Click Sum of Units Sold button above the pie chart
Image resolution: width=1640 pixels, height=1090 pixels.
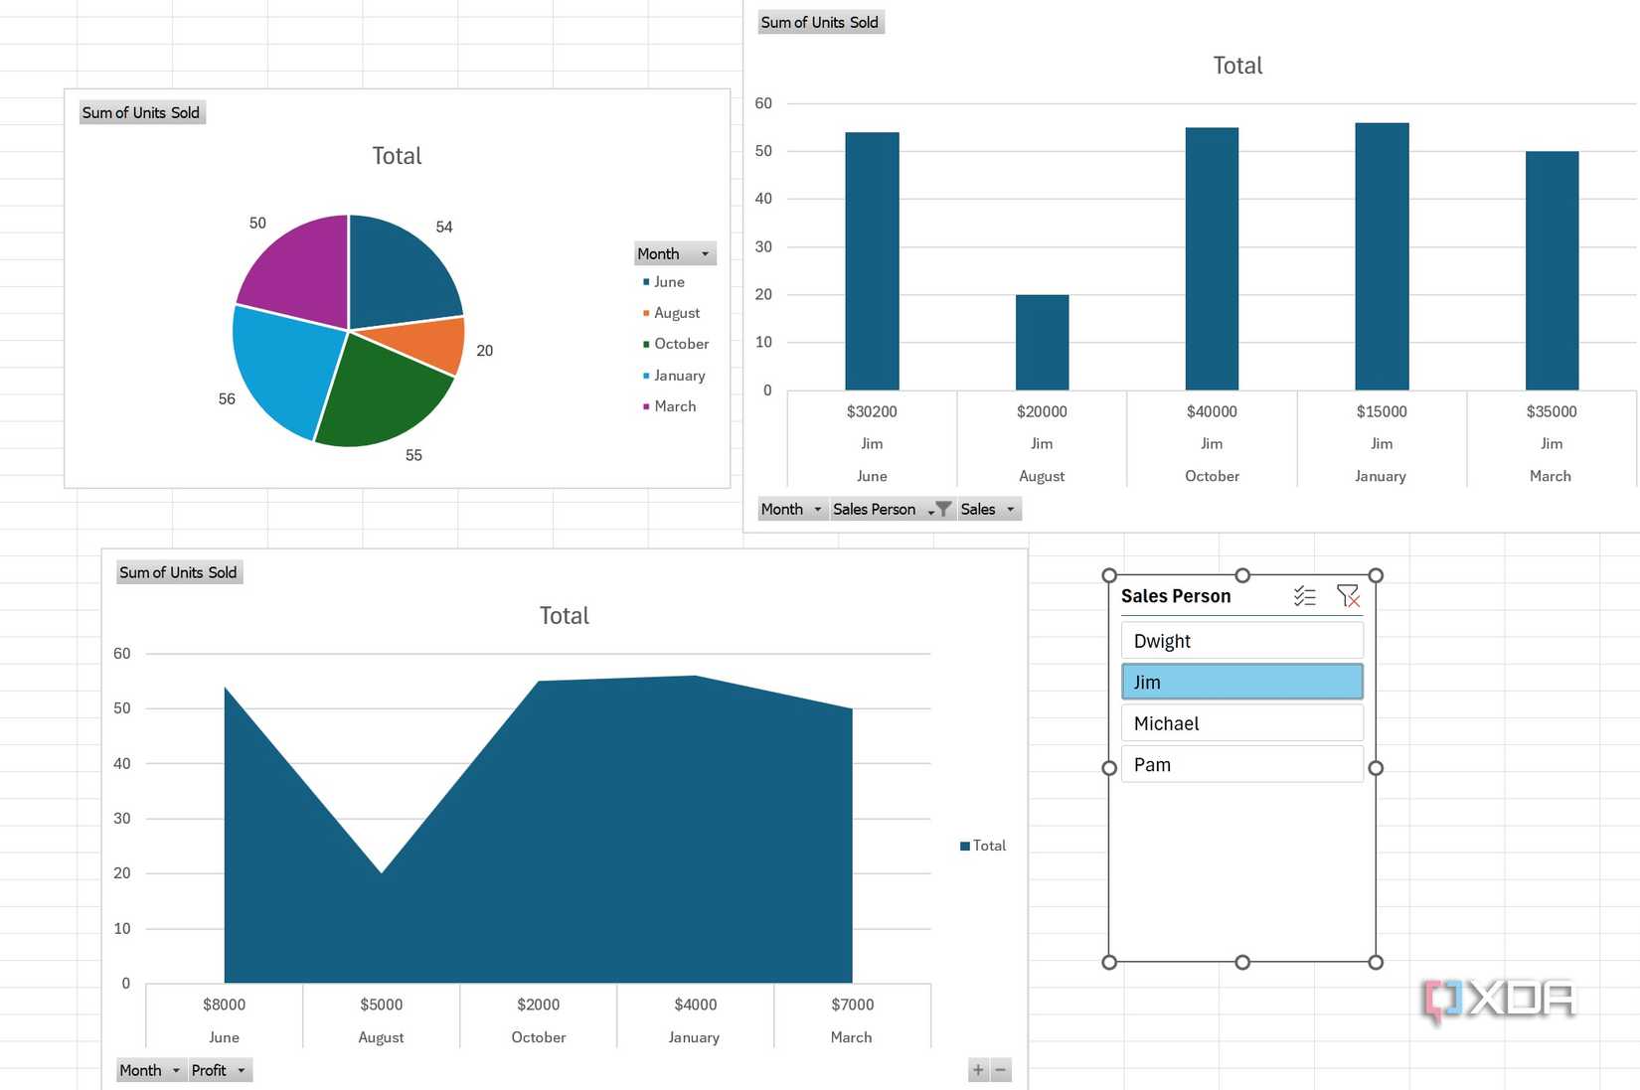coord(141,112)
